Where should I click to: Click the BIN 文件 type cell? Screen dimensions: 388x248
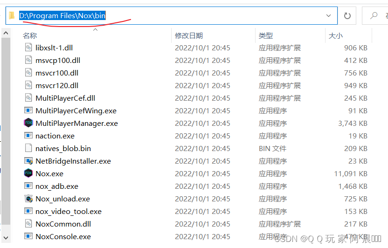pos(272,149)
